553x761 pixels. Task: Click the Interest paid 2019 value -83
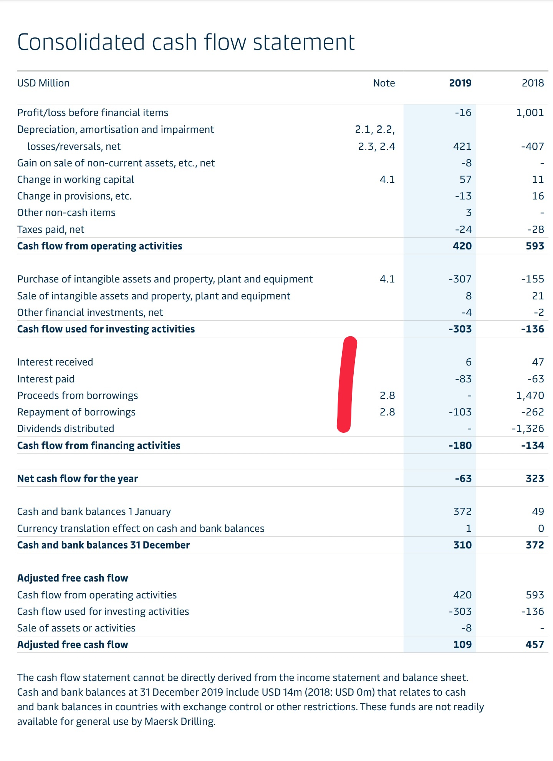pyautogui.click(x=463, y=379)
